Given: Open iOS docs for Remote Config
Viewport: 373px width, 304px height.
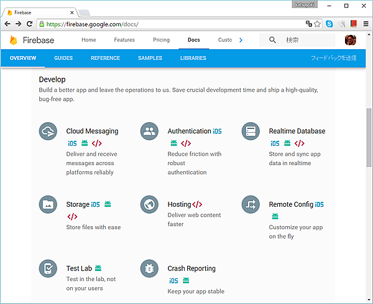Looking at the screenshot, I should click(320, 204).
